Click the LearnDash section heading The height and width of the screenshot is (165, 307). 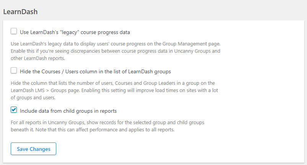point(20,11)
